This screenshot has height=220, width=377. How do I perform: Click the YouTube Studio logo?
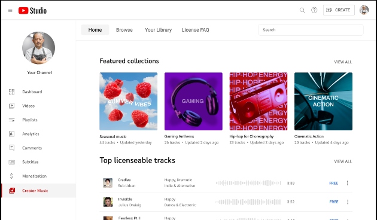point(32,10)
